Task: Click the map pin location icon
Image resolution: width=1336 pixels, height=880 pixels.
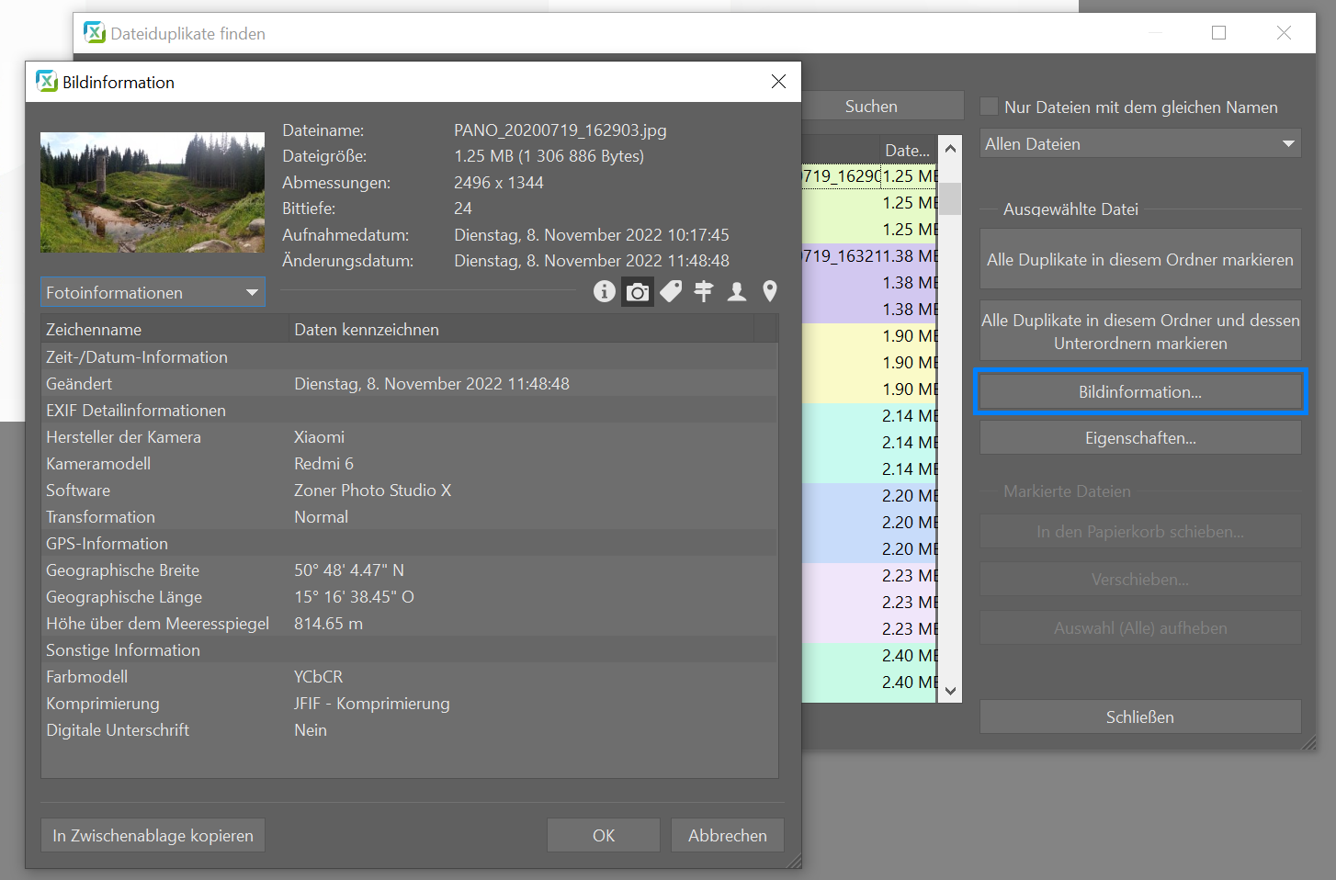Action: pyautogui.click(x=770, y=292)
